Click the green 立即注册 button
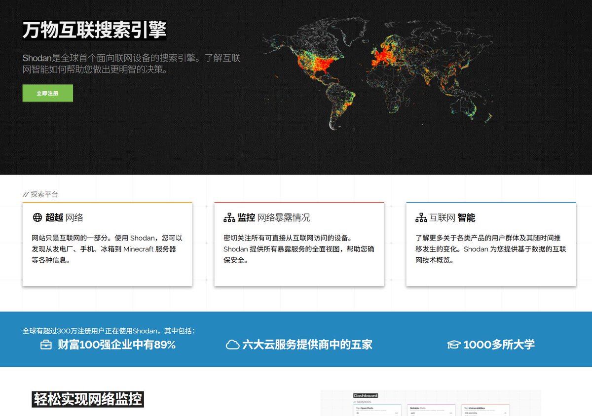 [x=47, y=93]
